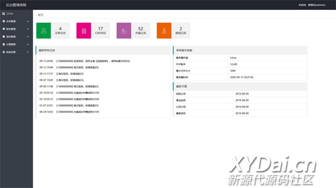Viewport: 336px width, 188px height.
Task: Click the PHP版本 row label
Action: (181, 64)
